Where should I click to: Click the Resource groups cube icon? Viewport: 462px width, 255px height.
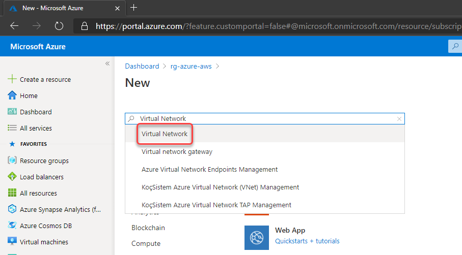[x=12, y=161]
